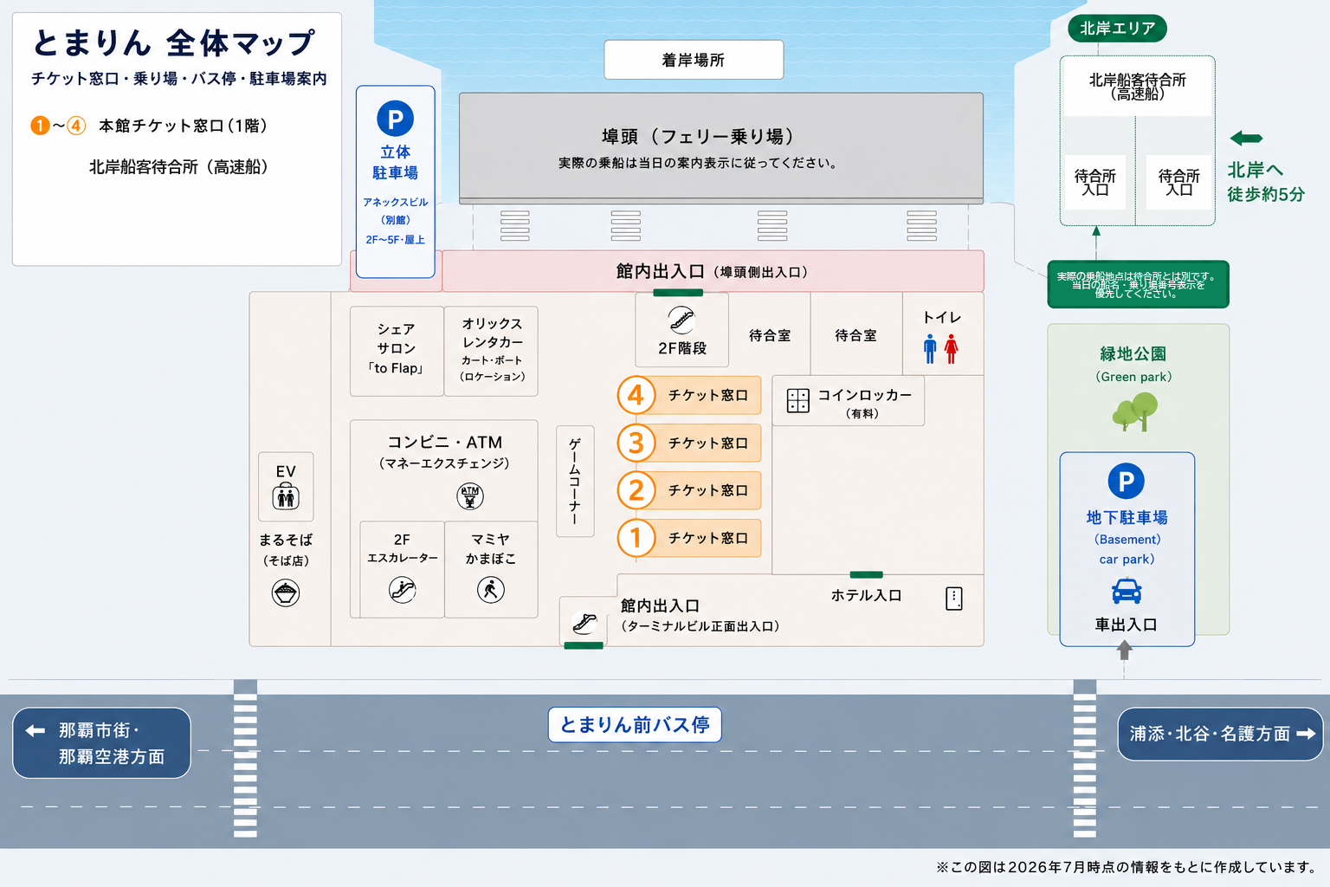
Task: Click the blue P icon of 地下駐車場
Action: (1126, 481)
